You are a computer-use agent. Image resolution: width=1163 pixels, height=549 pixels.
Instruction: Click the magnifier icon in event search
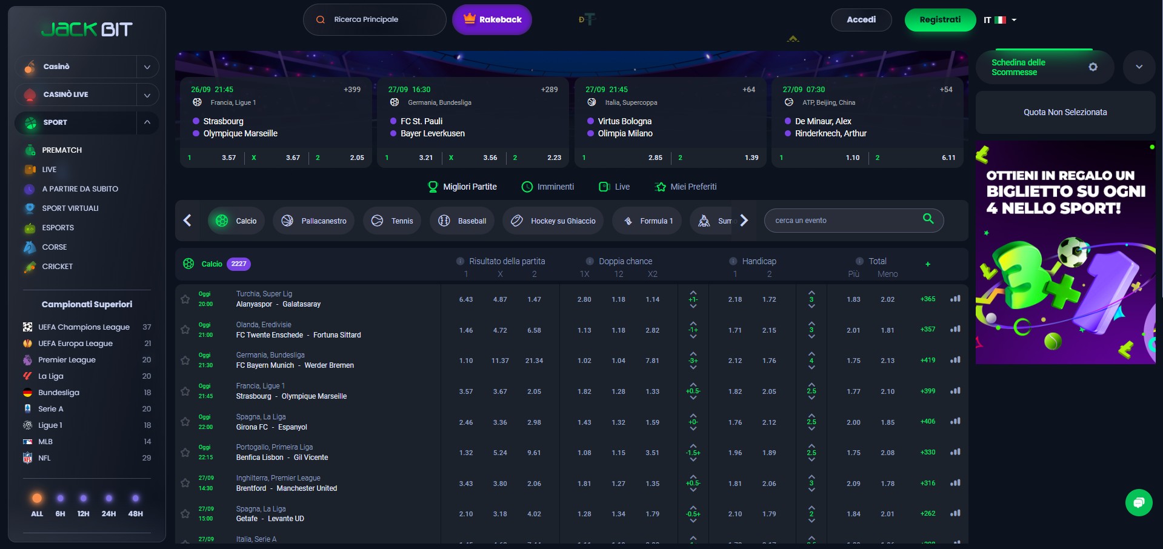point(928,219)
